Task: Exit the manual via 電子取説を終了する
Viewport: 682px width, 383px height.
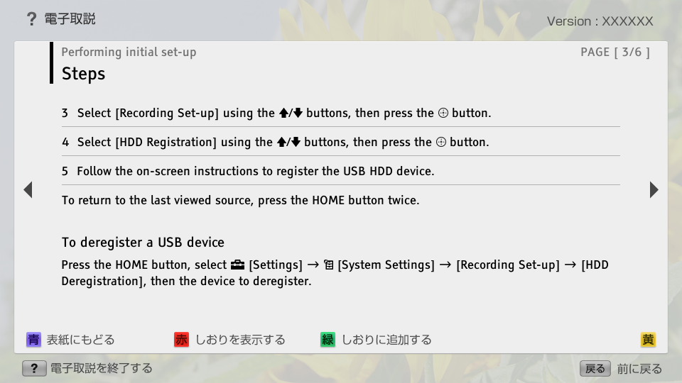Action: pyautogui.click(x=101, y=368)
